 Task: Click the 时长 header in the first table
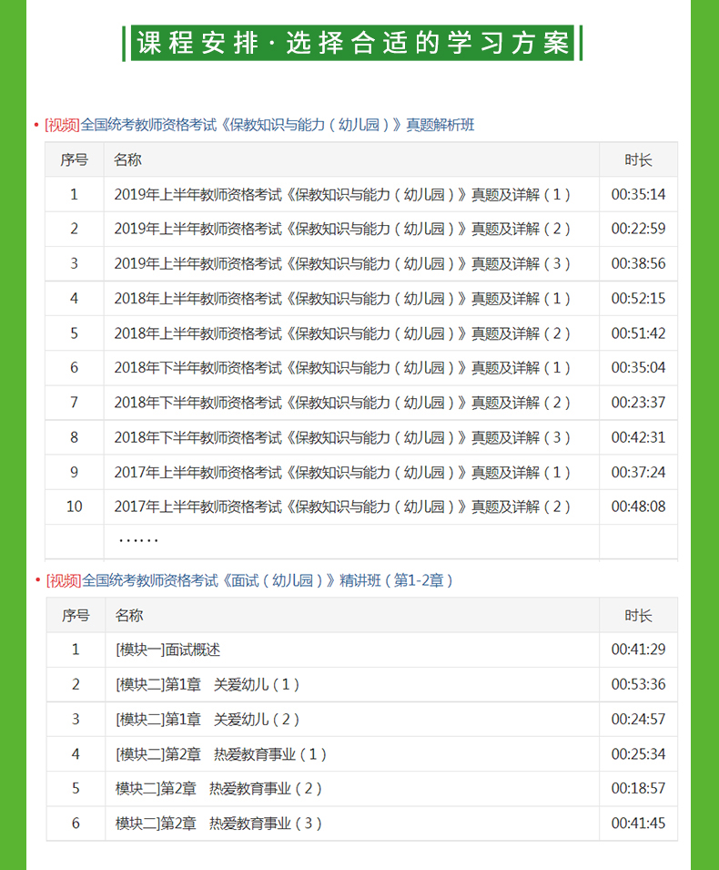(x=638, y=160)
